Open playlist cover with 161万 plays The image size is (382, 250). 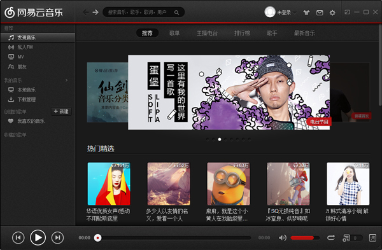tap(109, 184)
